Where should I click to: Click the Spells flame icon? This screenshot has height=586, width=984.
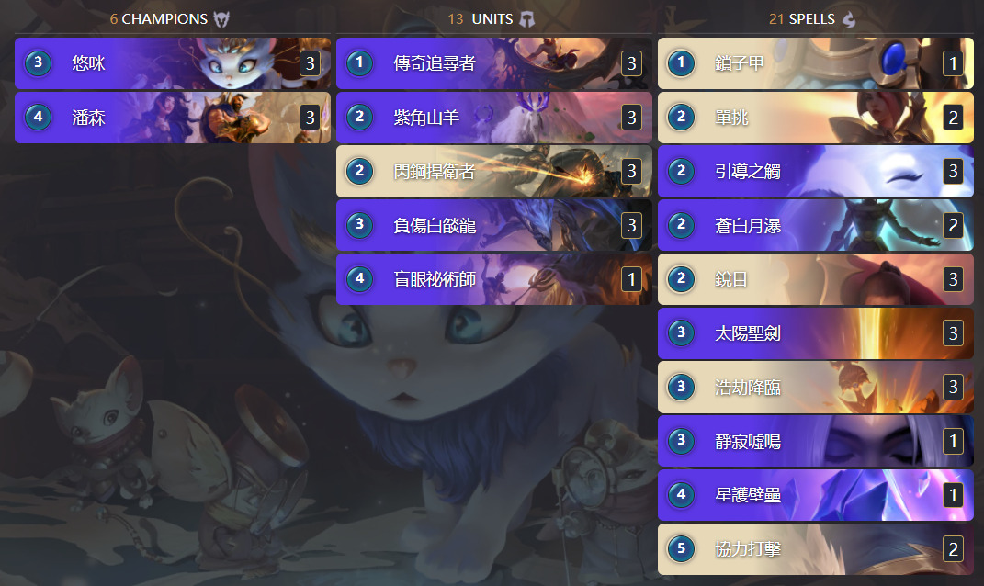point(848,19)
